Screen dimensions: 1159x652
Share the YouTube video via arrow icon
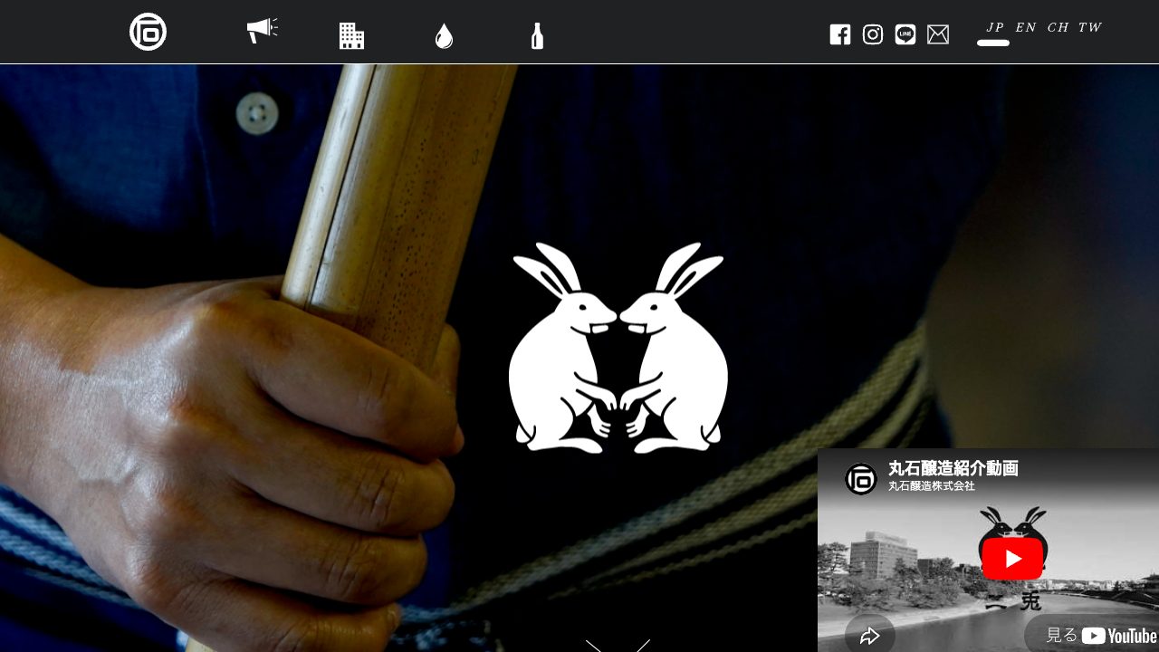point(870,636)
